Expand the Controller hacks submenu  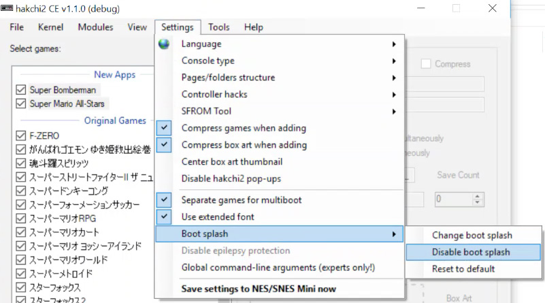(280, 94)
